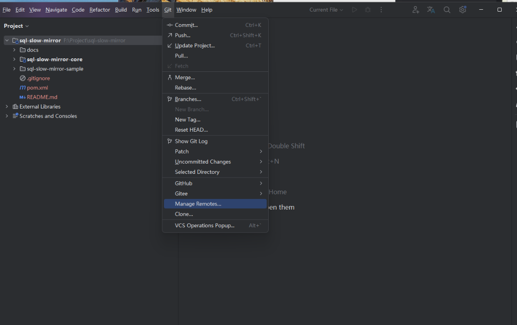
Task: Expand External Libraries in the Project tree
Action: tap(6, 107)
